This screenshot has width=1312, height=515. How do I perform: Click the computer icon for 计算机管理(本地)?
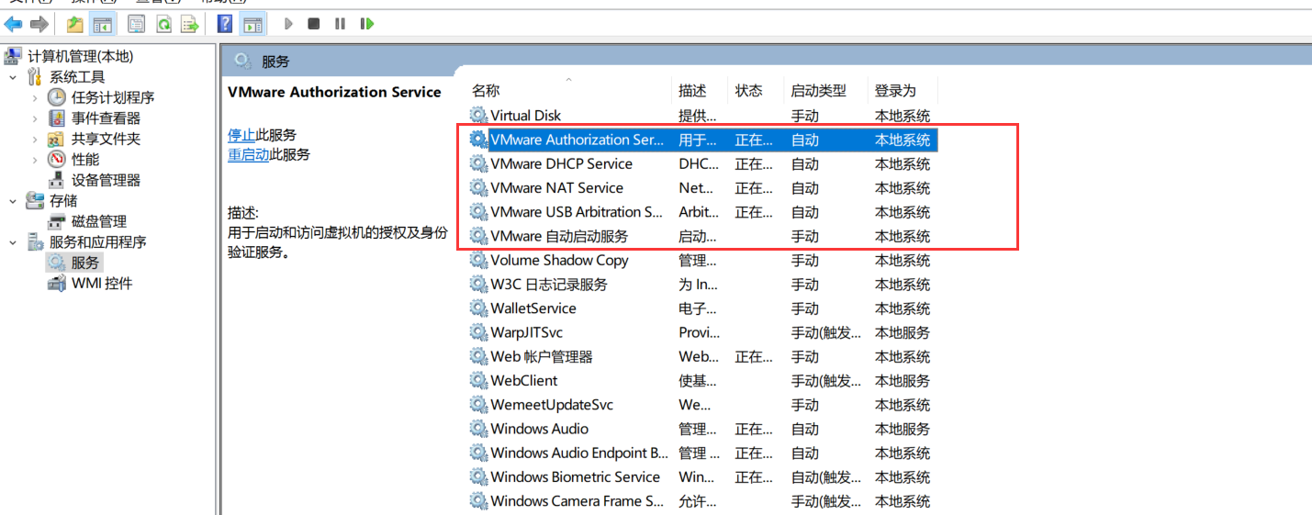click(13, 56)
